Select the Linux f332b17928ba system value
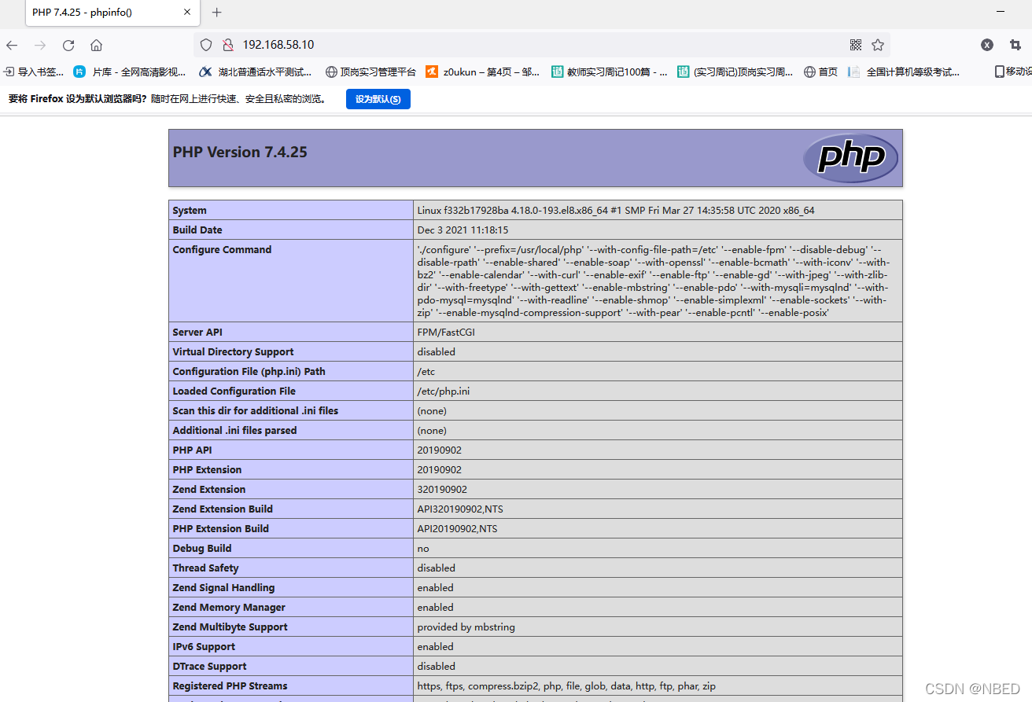 (x=616, y=211)
